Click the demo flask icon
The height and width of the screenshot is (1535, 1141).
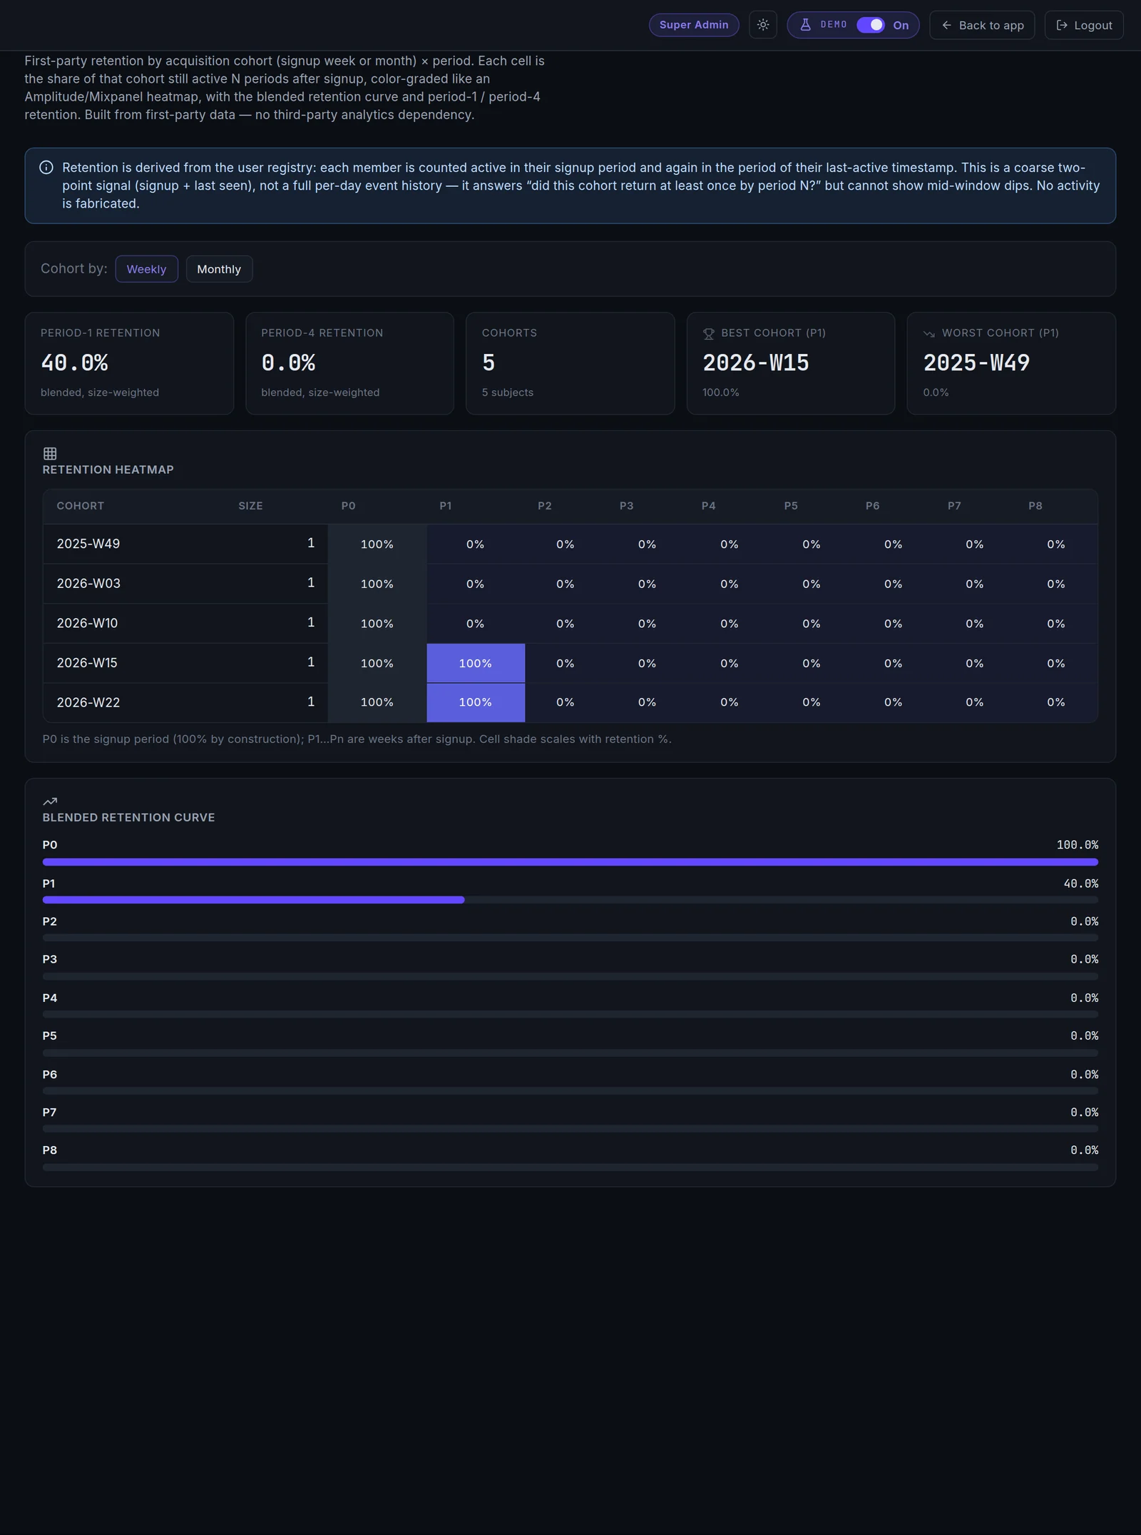[x=805, y=25]
